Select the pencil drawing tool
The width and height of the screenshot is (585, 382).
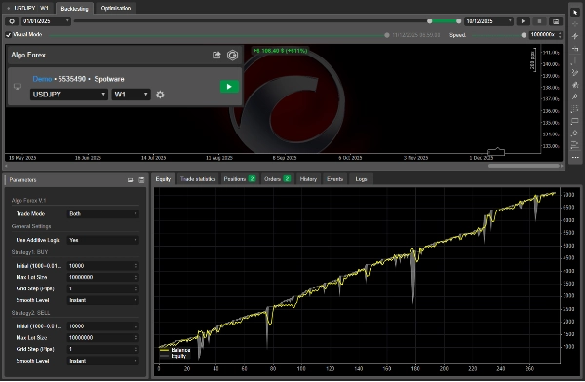[575, 73]
